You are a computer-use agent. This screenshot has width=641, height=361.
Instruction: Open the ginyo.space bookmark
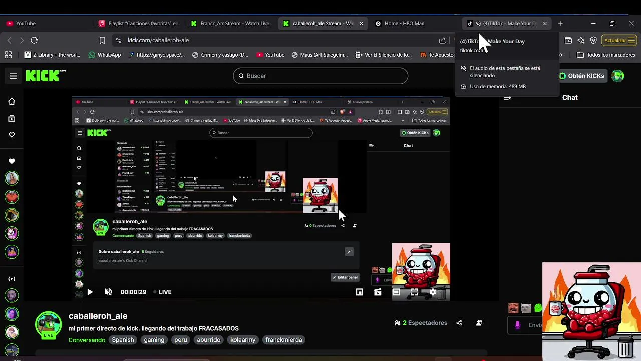click(157, 55)
